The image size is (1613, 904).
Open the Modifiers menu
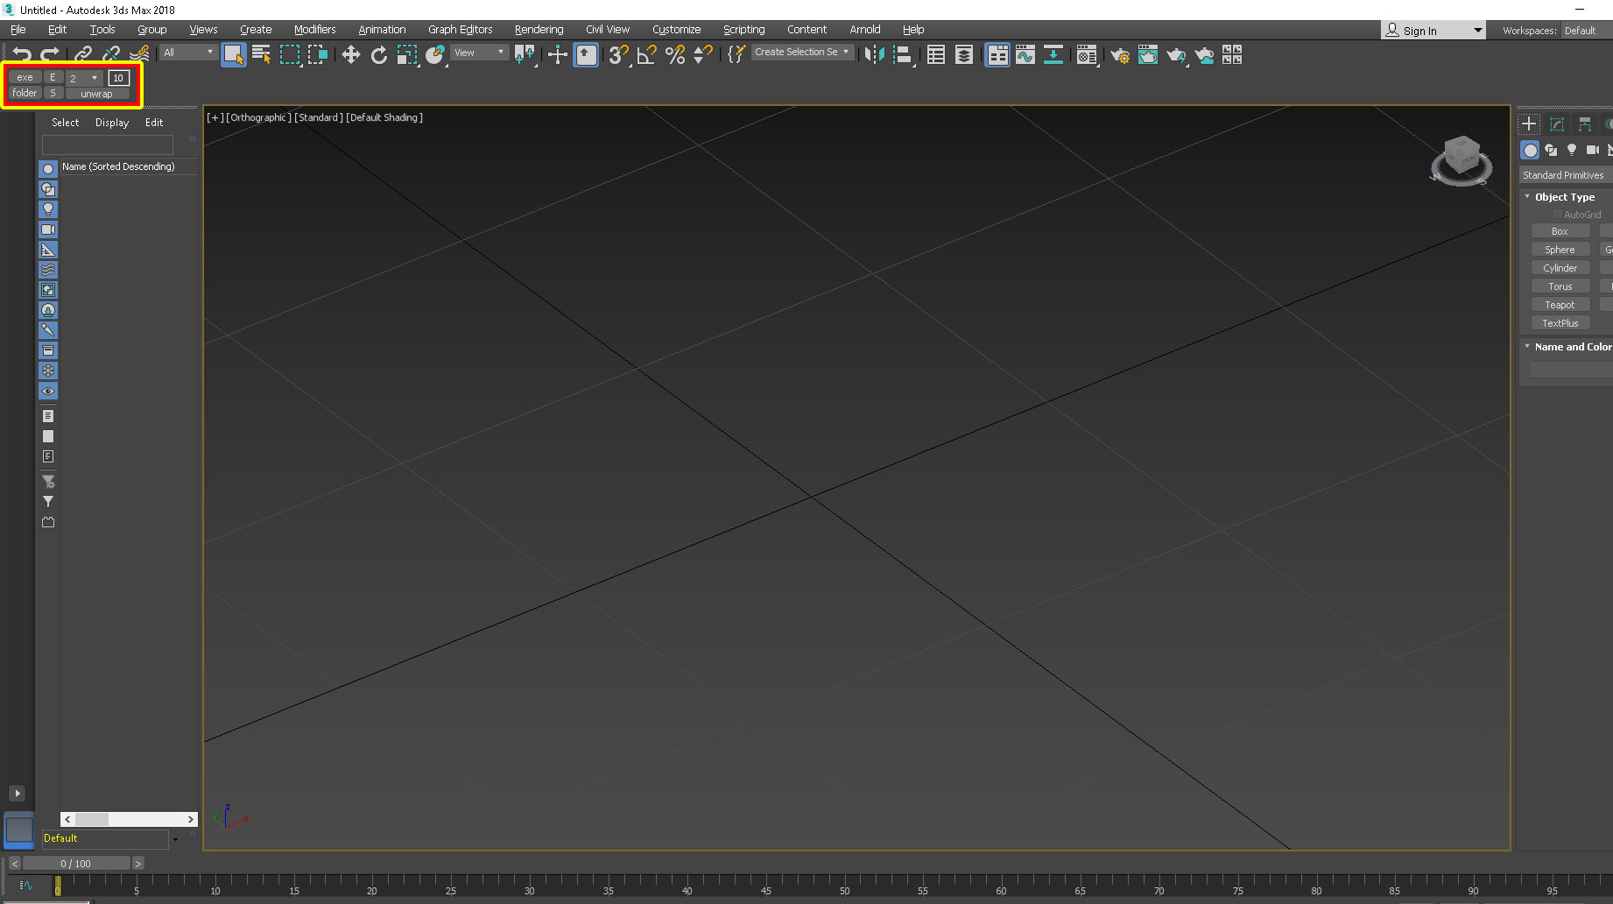coord(314,30)
